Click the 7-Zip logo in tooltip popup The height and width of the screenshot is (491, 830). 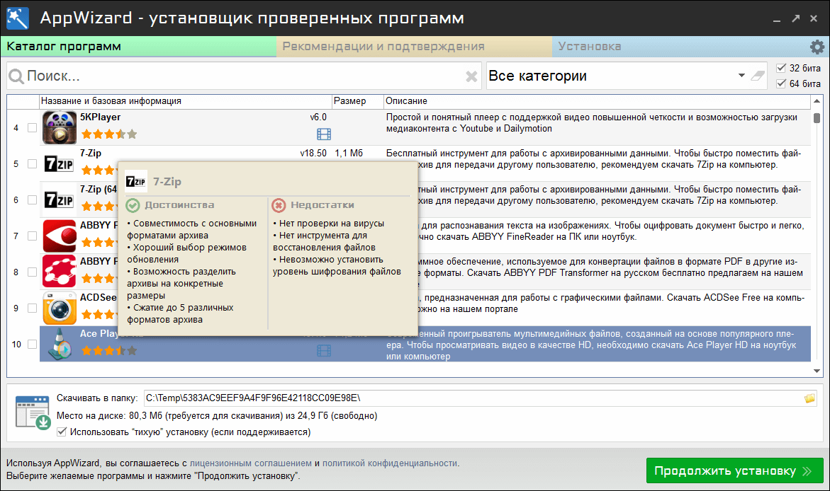tap(135, 181)
